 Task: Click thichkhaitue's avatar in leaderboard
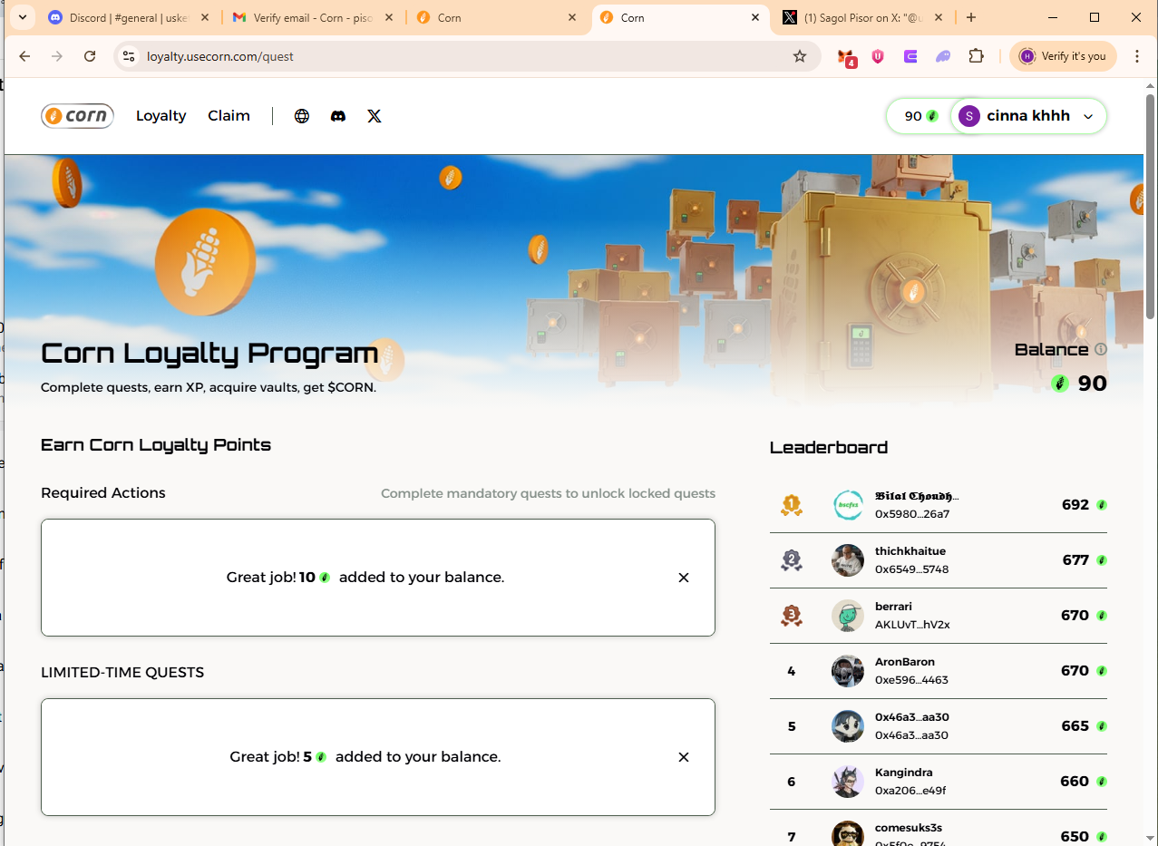point(848,560)
